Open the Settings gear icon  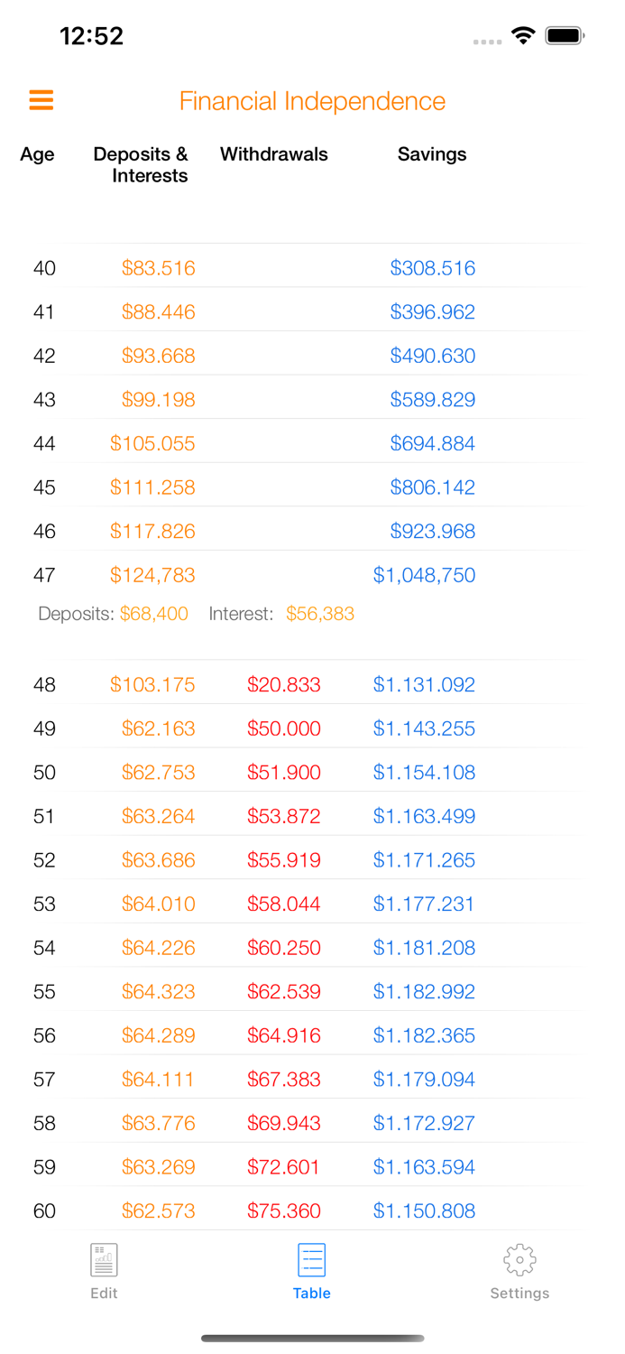coord(519,1258)
